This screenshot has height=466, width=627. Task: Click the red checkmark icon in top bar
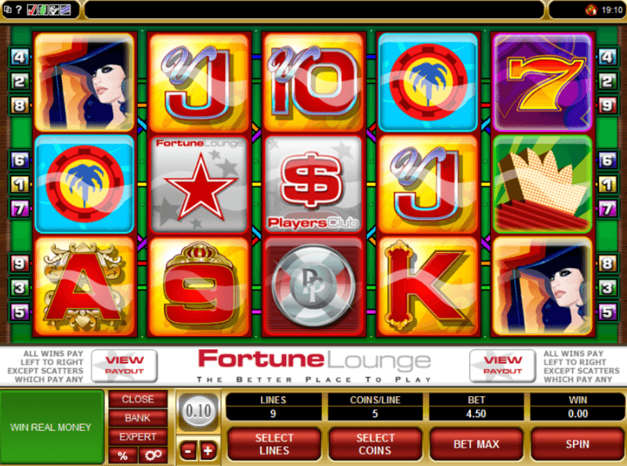point(31,9)
